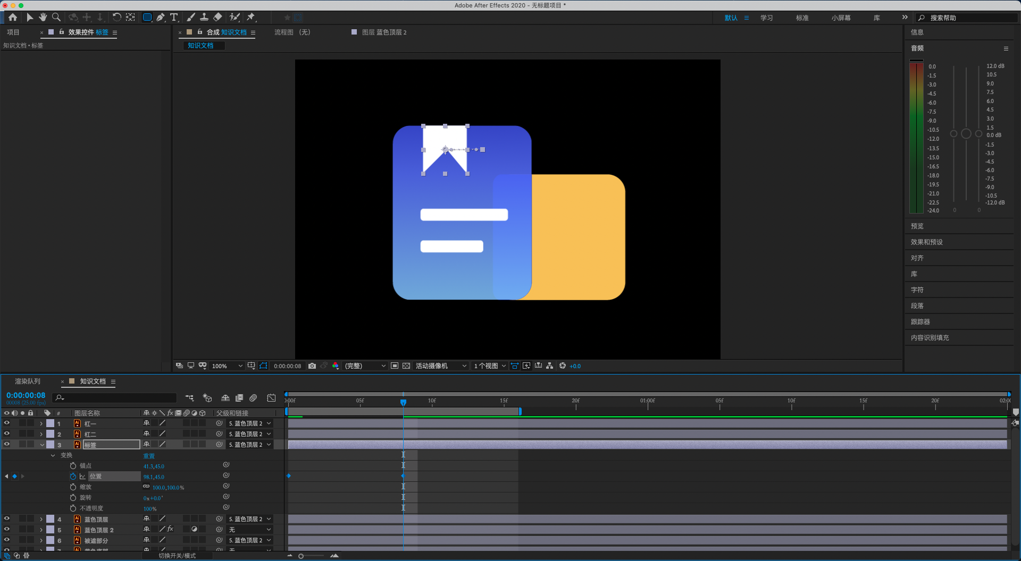Open the composition mini-flowchart icon

tap(189, 398)
